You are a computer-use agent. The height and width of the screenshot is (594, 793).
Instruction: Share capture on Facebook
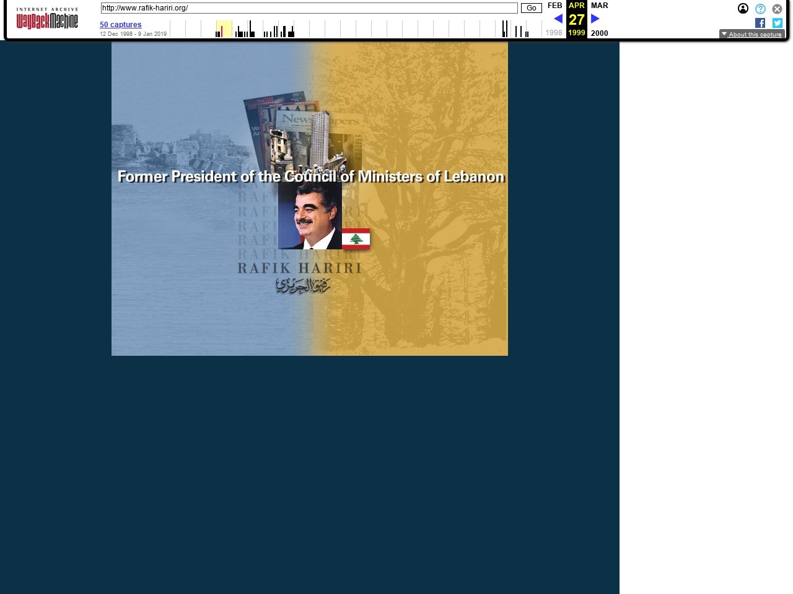click(x=760, y=23)
